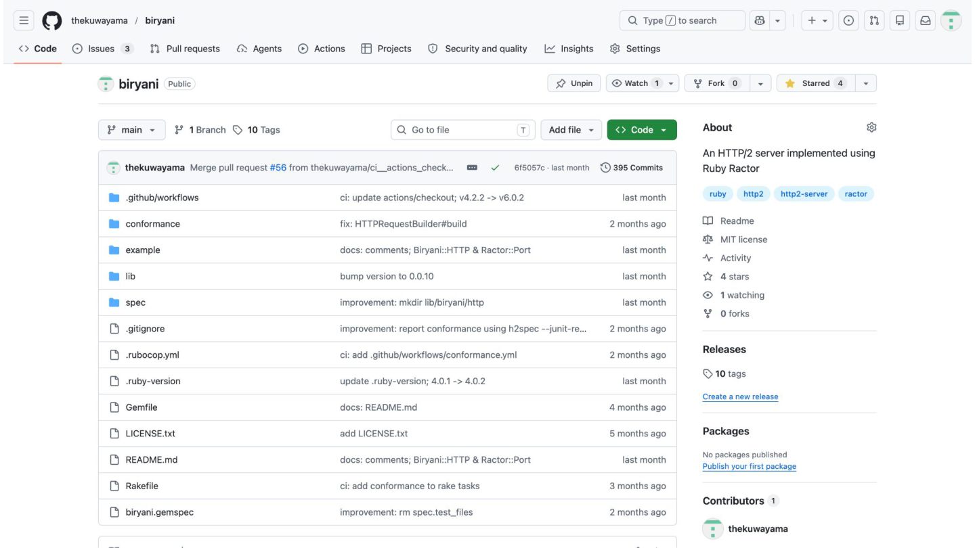Viewport: 975px width, 548px height.
Task: Open the hamburger navigation menu
Action: point(24,20)
